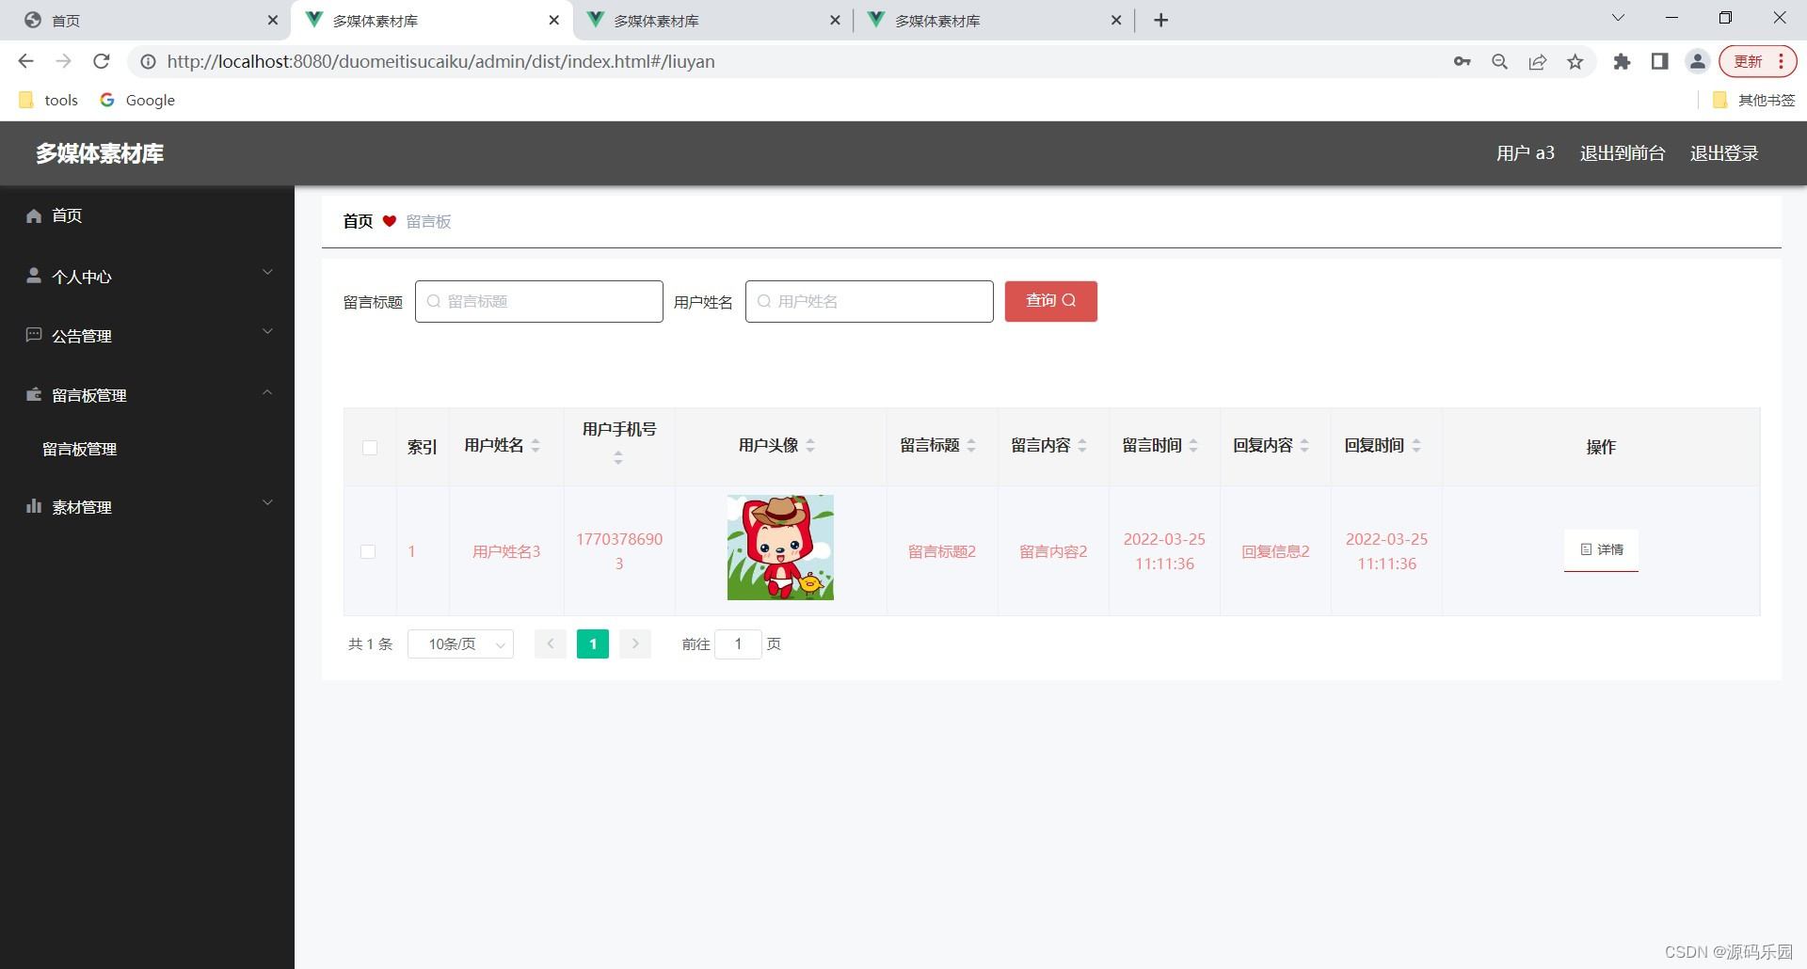Image resolution: width=1807 pixels, height=969 pixels.
Task: Click the 查询 search button
Action: pos(1050,301)
